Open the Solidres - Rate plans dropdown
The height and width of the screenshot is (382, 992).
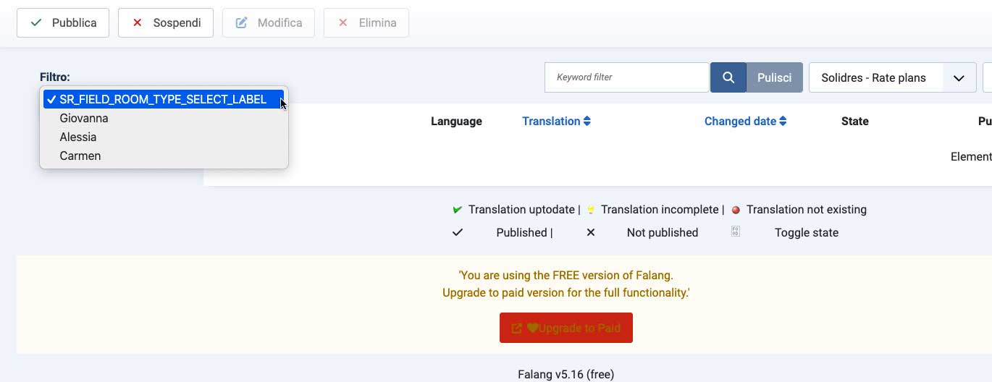click(x=876, y=77)
